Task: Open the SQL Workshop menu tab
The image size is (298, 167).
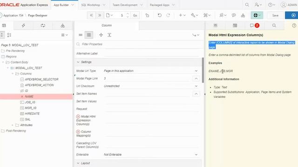Action: [93, 5]
